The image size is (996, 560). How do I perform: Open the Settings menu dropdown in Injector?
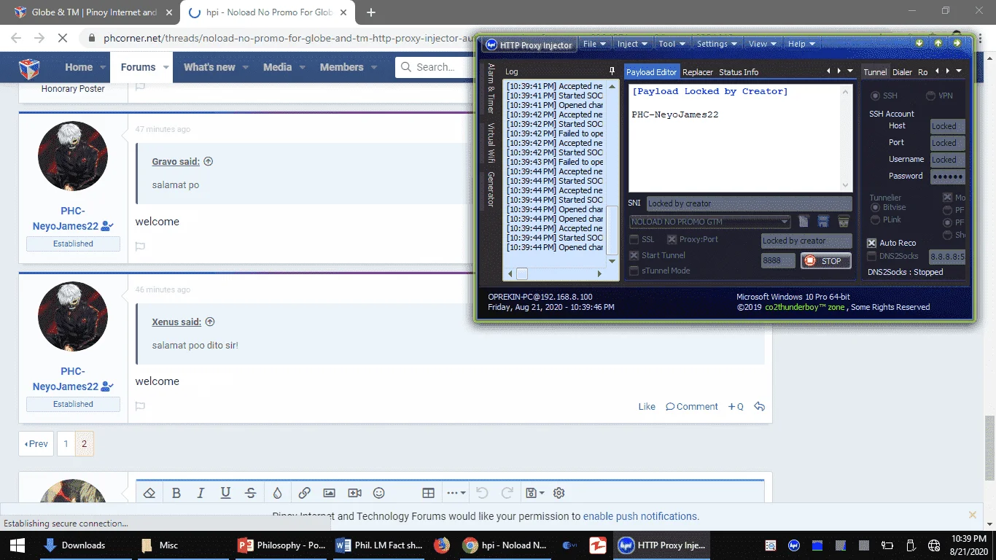coord(717,44)
